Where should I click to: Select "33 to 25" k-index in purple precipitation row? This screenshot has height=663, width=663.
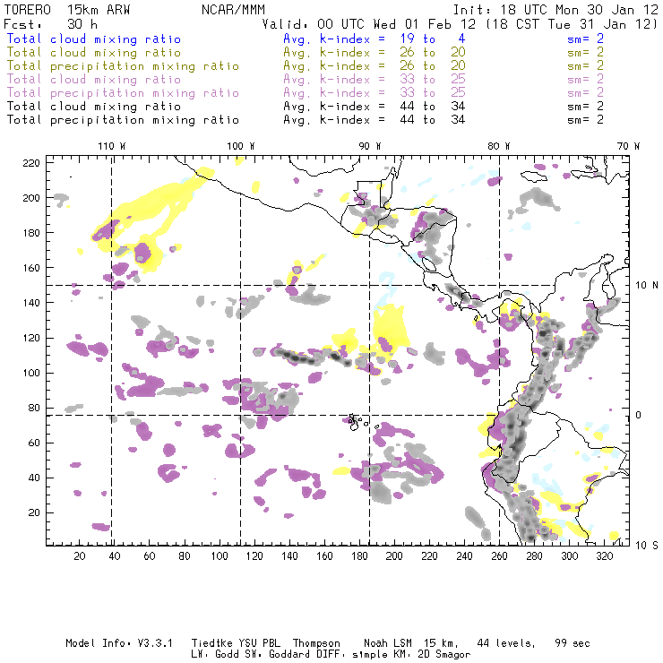coord(433,92)
